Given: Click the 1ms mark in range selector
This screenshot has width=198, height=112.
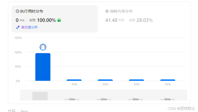Looking at the screenshot, I should [x=72, y=99].
